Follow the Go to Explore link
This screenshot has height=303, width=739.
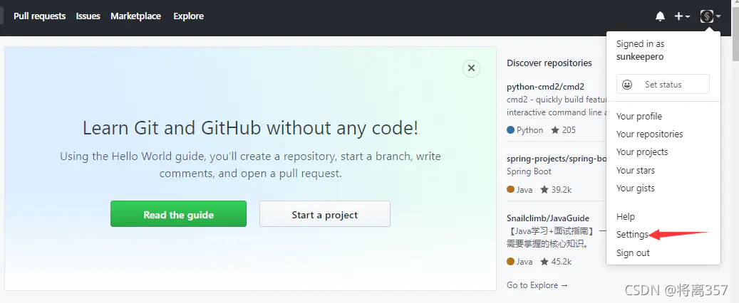tap(537, 285)
